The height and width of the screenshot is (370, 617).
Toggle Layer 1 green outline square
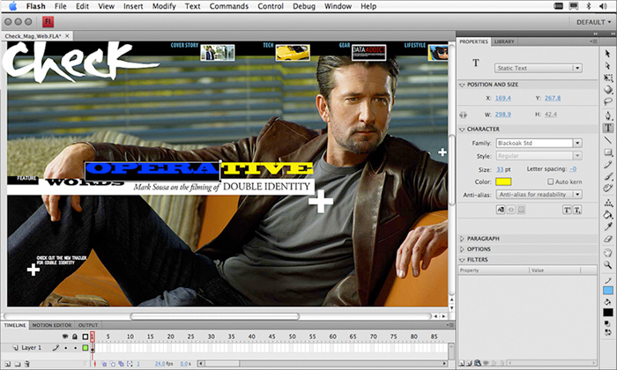[85, 348]
